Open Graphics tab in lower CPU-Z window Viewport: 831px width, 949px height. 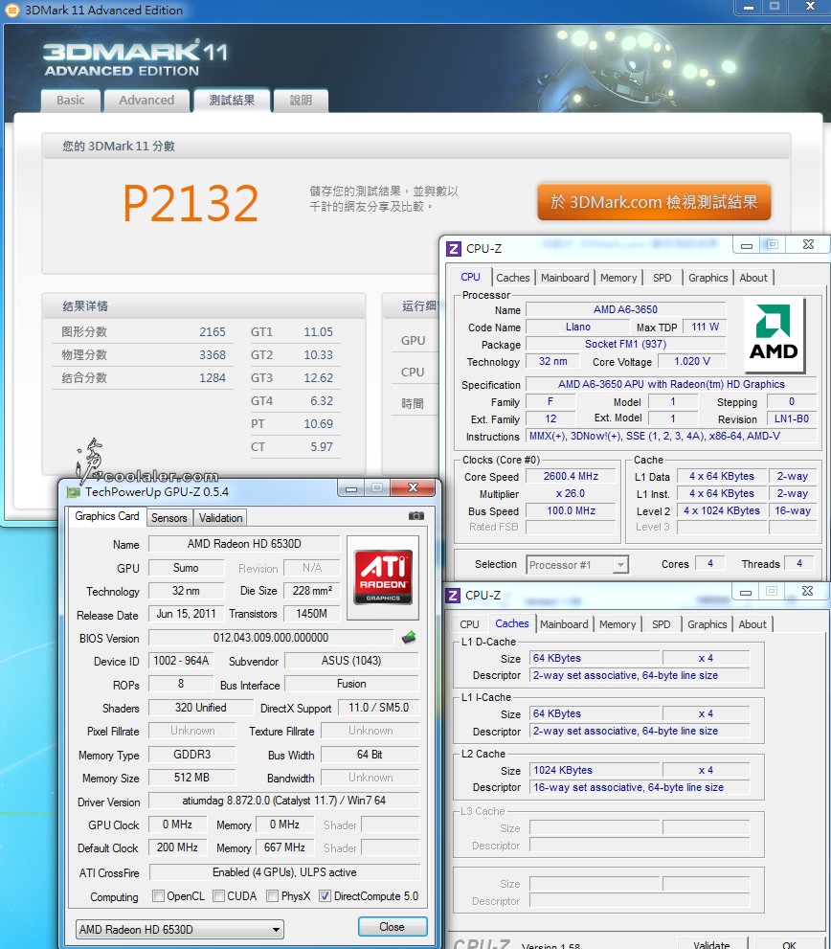(707, 624)
